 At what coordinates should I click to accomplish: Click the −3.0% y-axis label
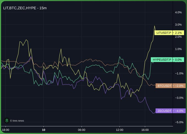[x=179, y=98]
